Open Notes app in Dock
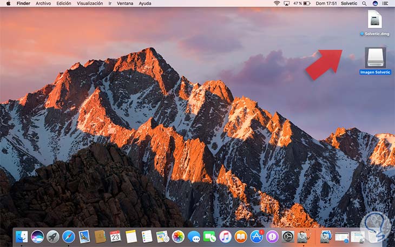395x247 pixels. (131, 237)
